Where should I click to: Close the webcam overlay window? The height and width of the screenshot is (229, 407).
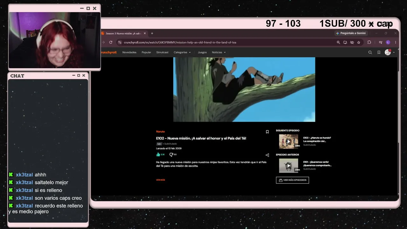pyautogui.click(x=94, y=8)
